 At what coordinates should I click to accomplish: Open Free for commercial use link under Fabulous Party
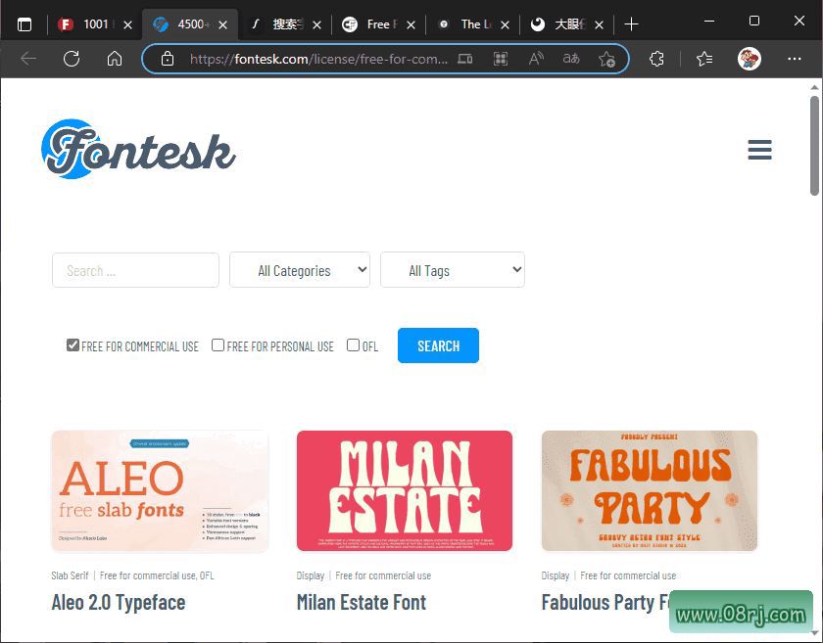coord(628,575)
